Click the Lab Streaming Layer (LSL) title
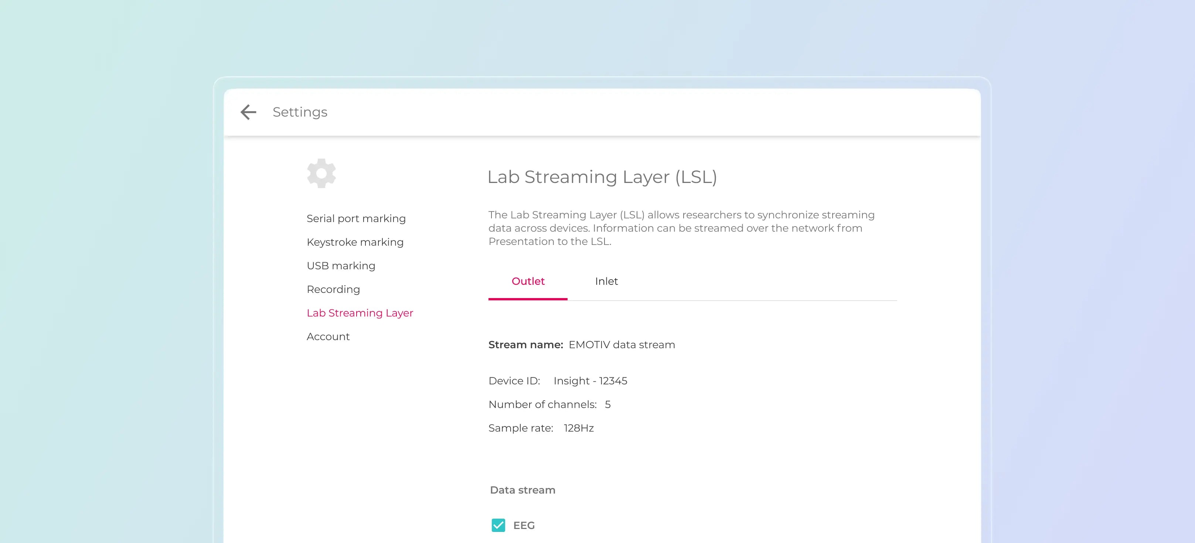 [602, 177]
